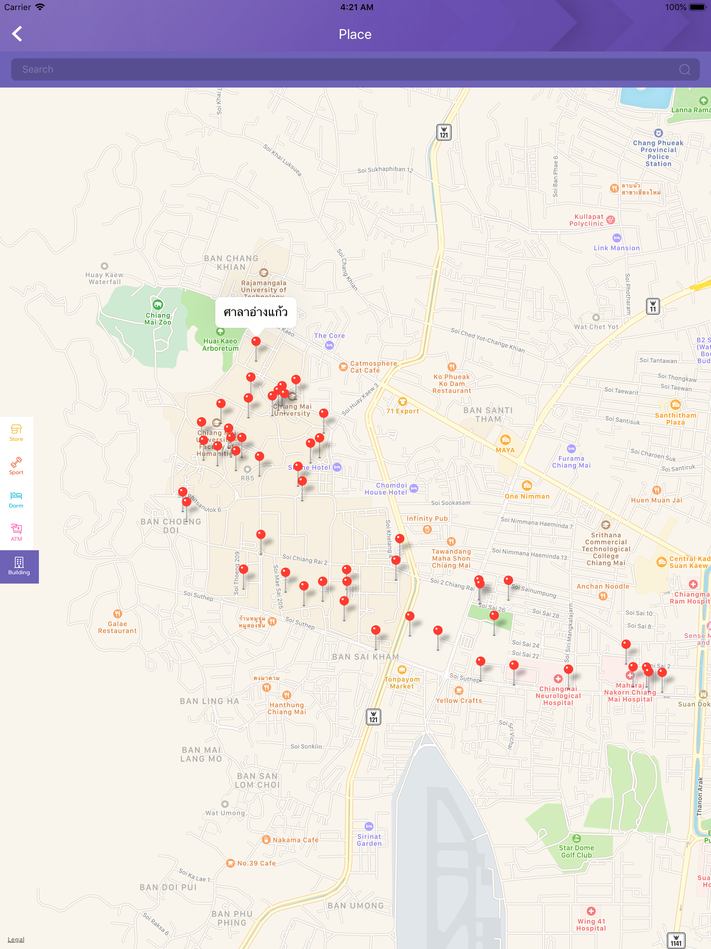Tap the Wing 41 Hospital icon
The image size is (711, 949).
click(591, 911)
